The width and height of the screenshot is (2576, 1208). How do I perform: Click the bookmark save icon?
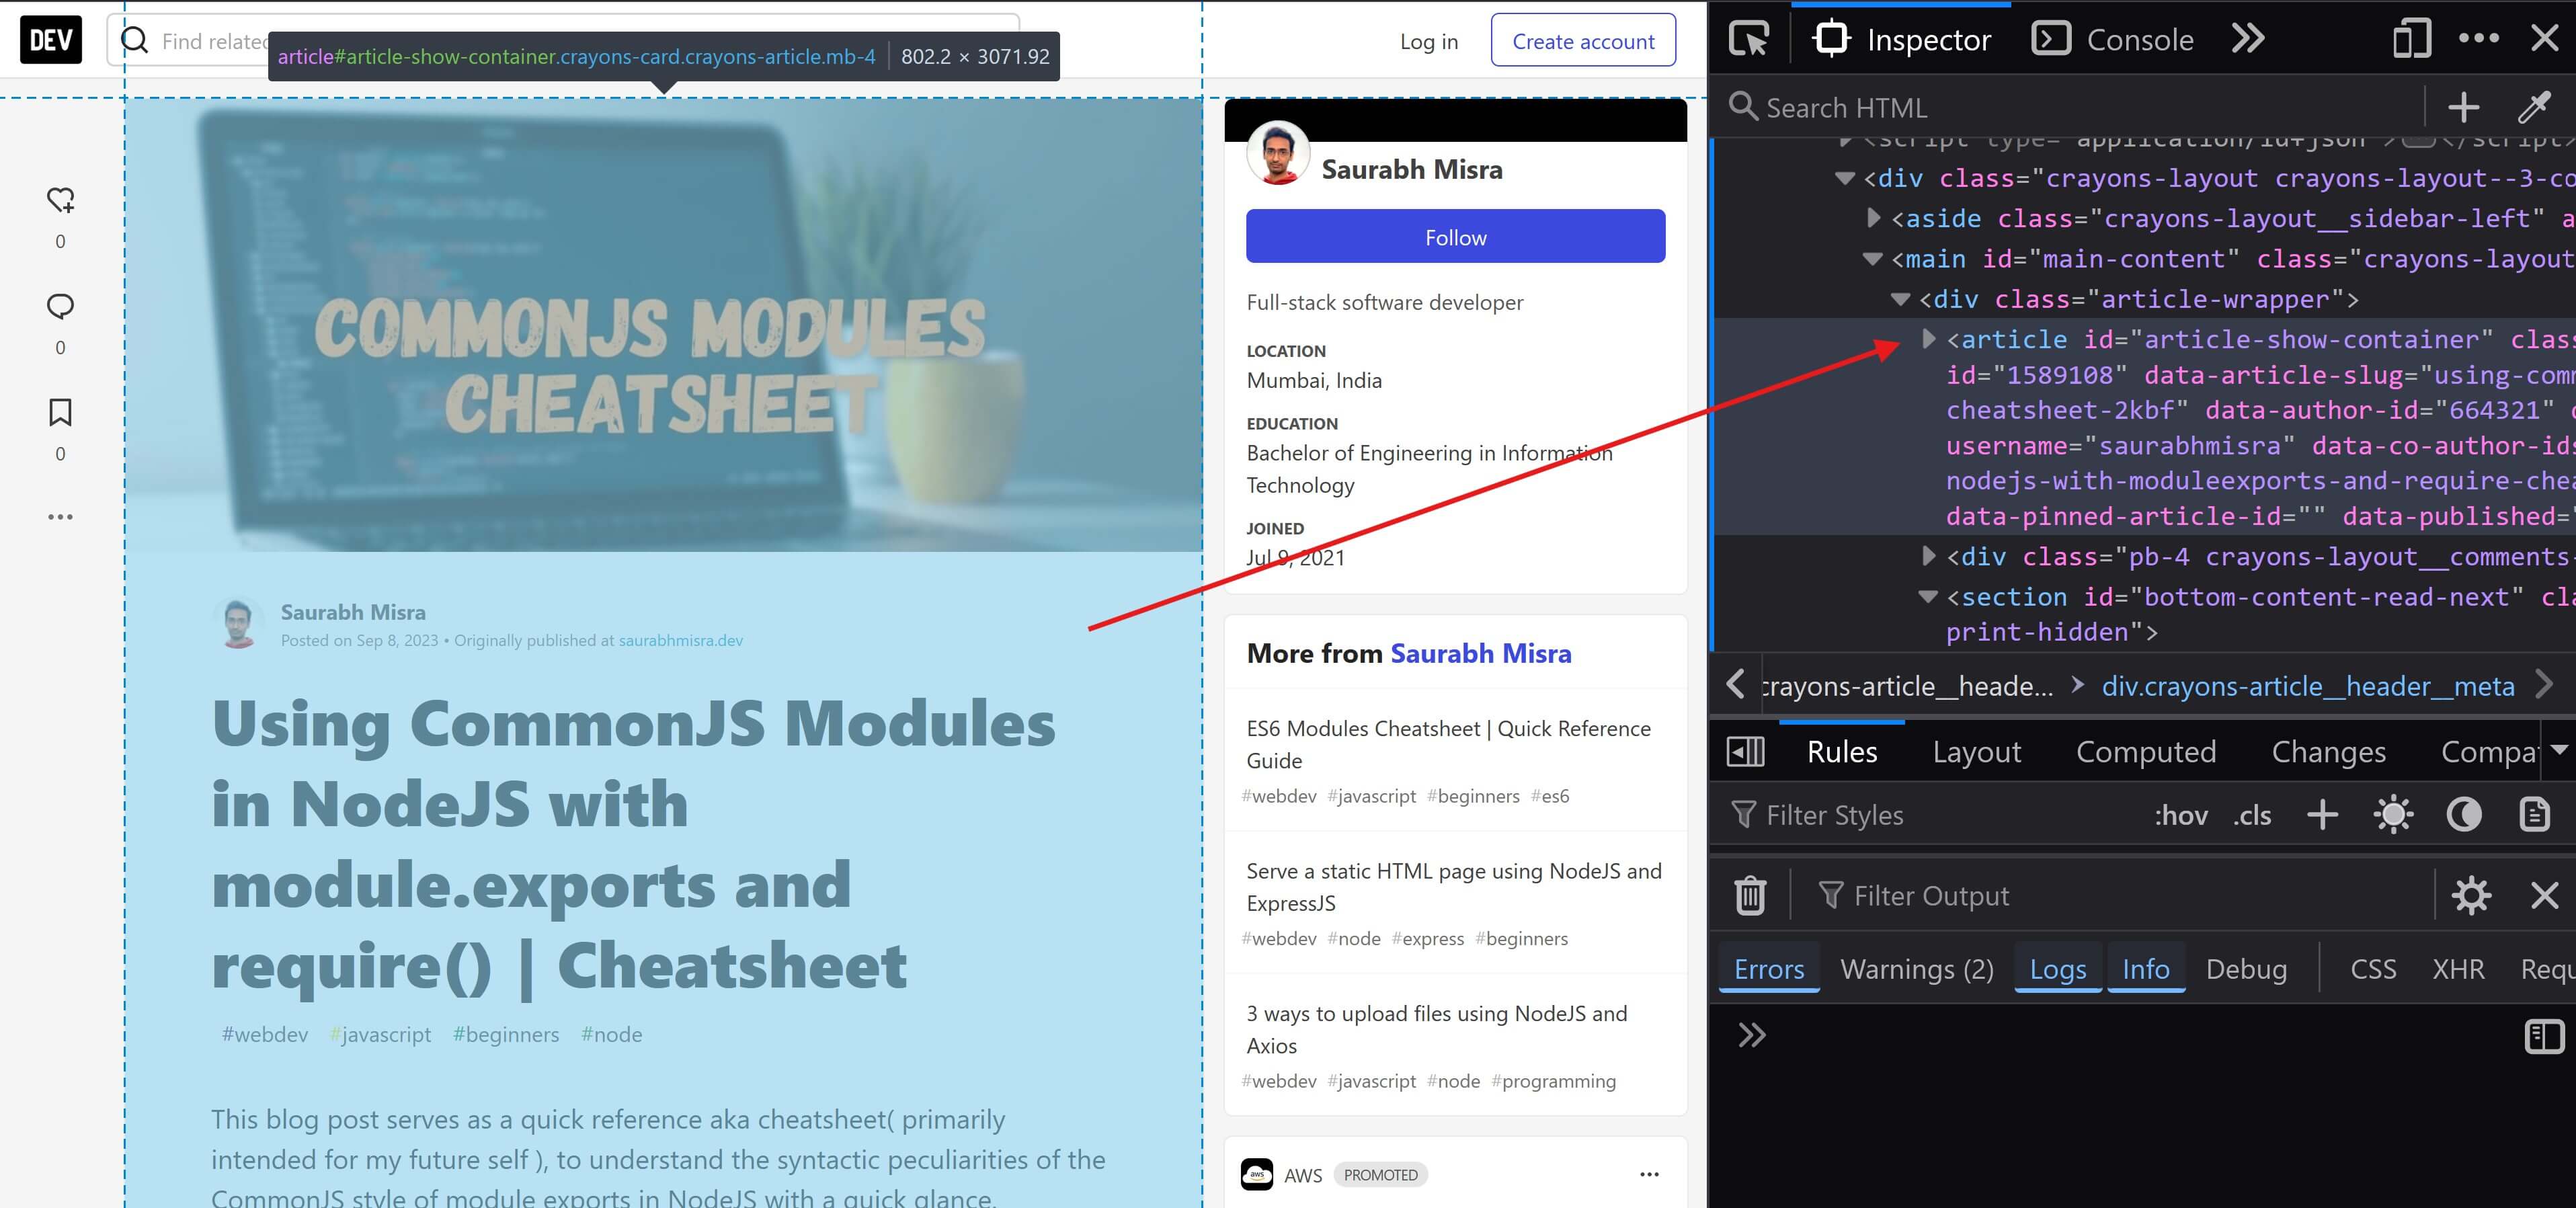click(60, 412)
